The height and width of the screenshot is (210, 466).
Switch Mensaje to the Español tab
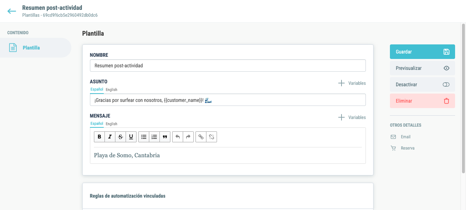[x=97, y=123]
